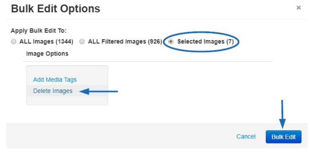Open the Add Media Tags option
Image resolution: width=310 pixels, height=154 pixels.
pos(55,80)
